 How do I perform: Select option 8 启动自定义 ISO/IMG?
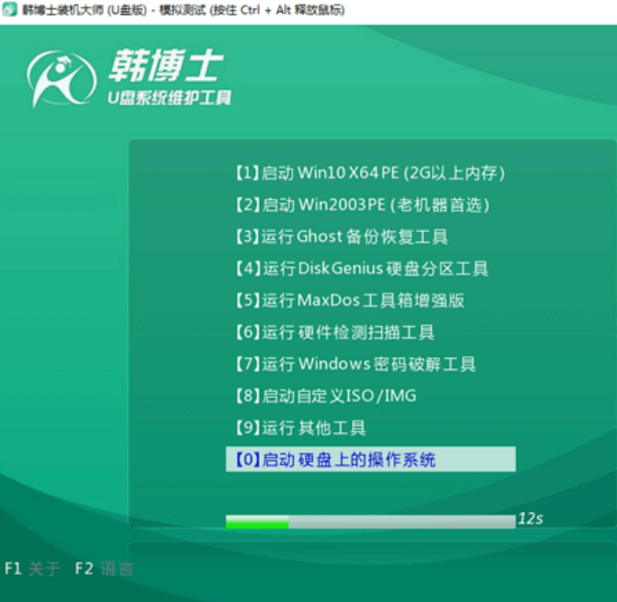click(x=321, y=396)
